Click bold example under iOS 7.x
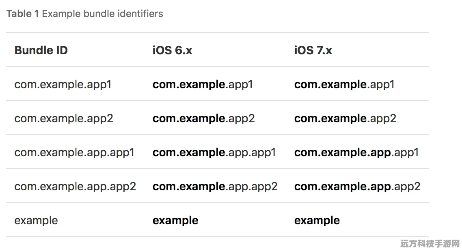This screenshot has width=462, height=251. [x=317, y=221]
